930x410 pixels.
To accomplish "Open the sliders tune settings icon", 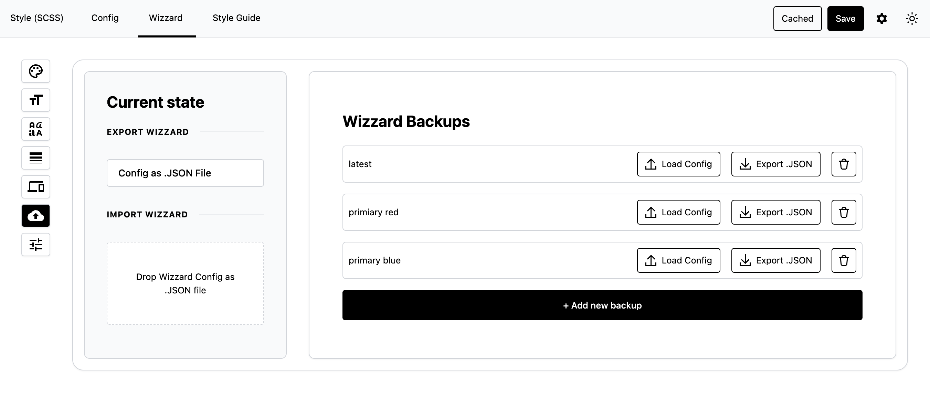I will coord(36,244).
